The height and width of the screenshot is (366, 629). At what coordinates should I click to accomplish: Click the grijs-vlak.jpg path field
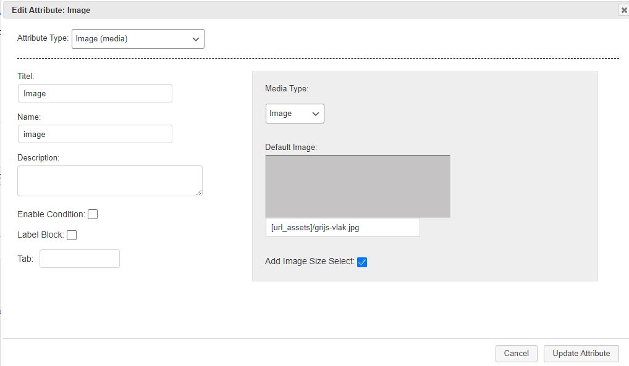(x=342, y=228)
